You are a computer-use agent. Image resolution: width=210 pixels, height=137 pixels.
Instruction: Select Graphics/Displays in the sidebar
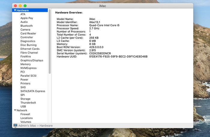[32, 60]
